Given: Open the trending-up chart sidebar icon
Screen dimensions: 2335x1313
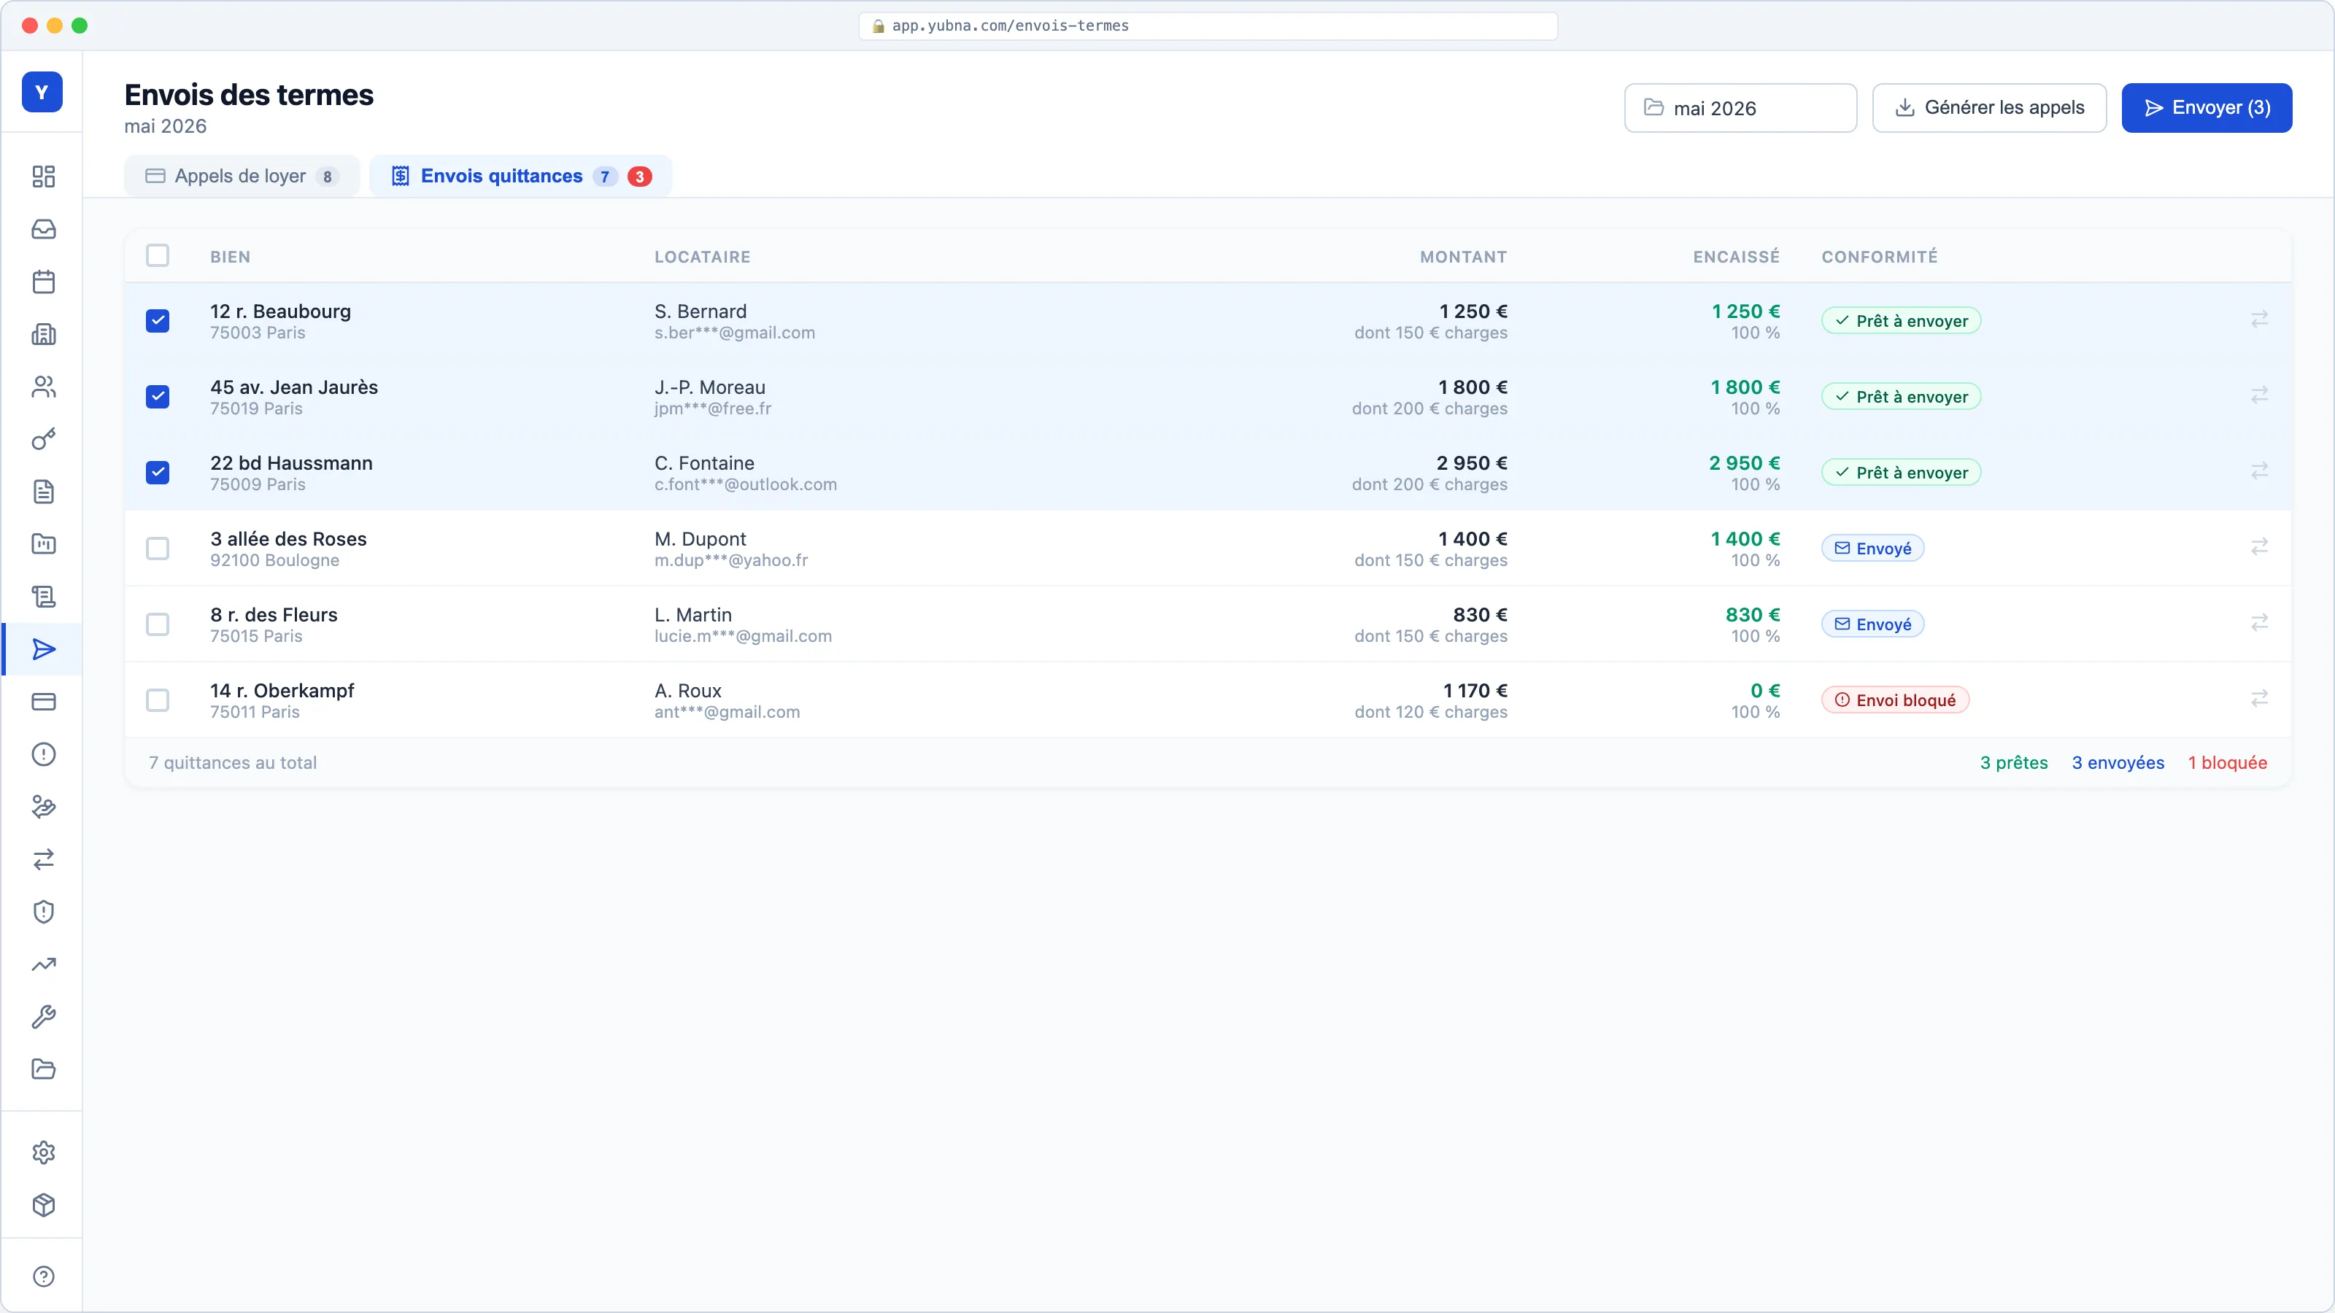Looking at the screenshot, I should coord(44,964).
